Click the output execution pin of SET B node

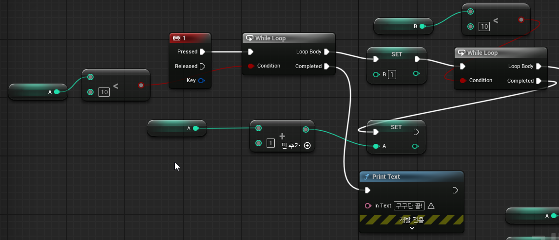pos(418,59)
